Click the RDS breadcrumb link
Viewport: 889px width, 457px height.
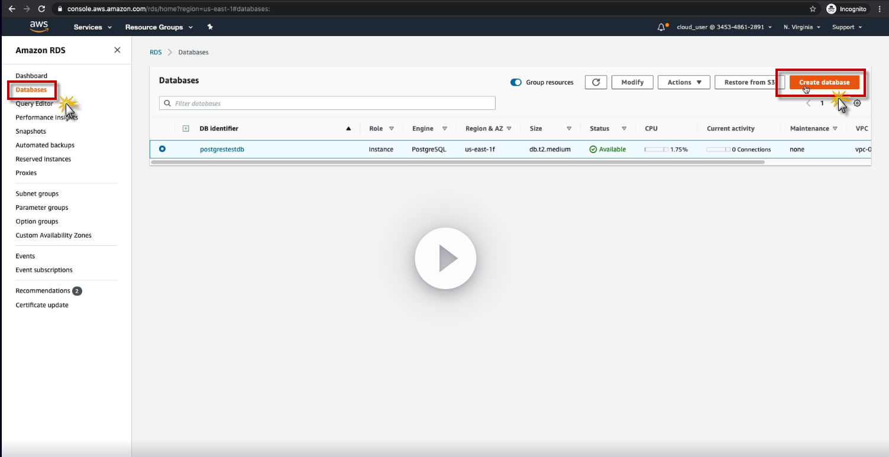click(156, 52)
